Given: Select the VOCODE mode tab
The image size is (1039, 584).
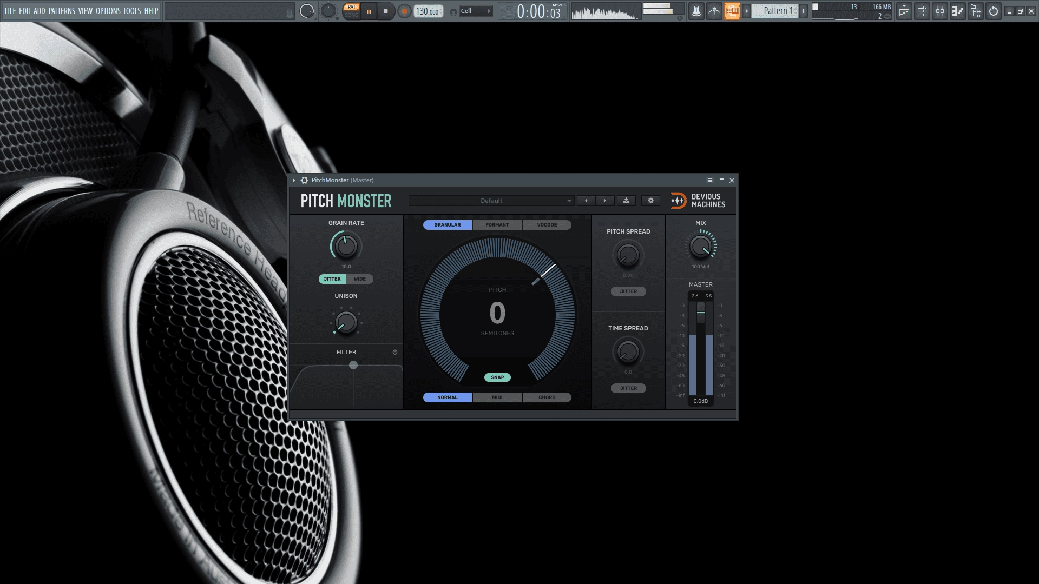Looking at the screenshot, I should (547, 225).
